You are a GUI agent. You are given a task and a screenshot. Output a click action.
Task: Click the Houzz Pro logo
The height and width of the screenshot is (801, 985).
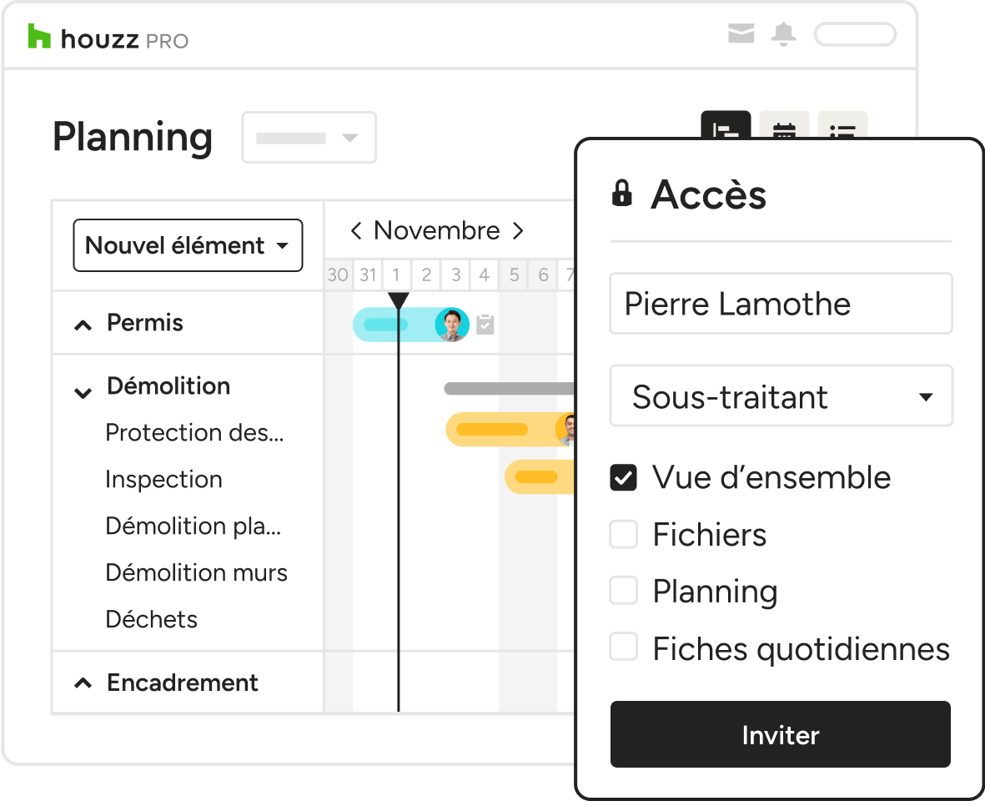point(108,38)
